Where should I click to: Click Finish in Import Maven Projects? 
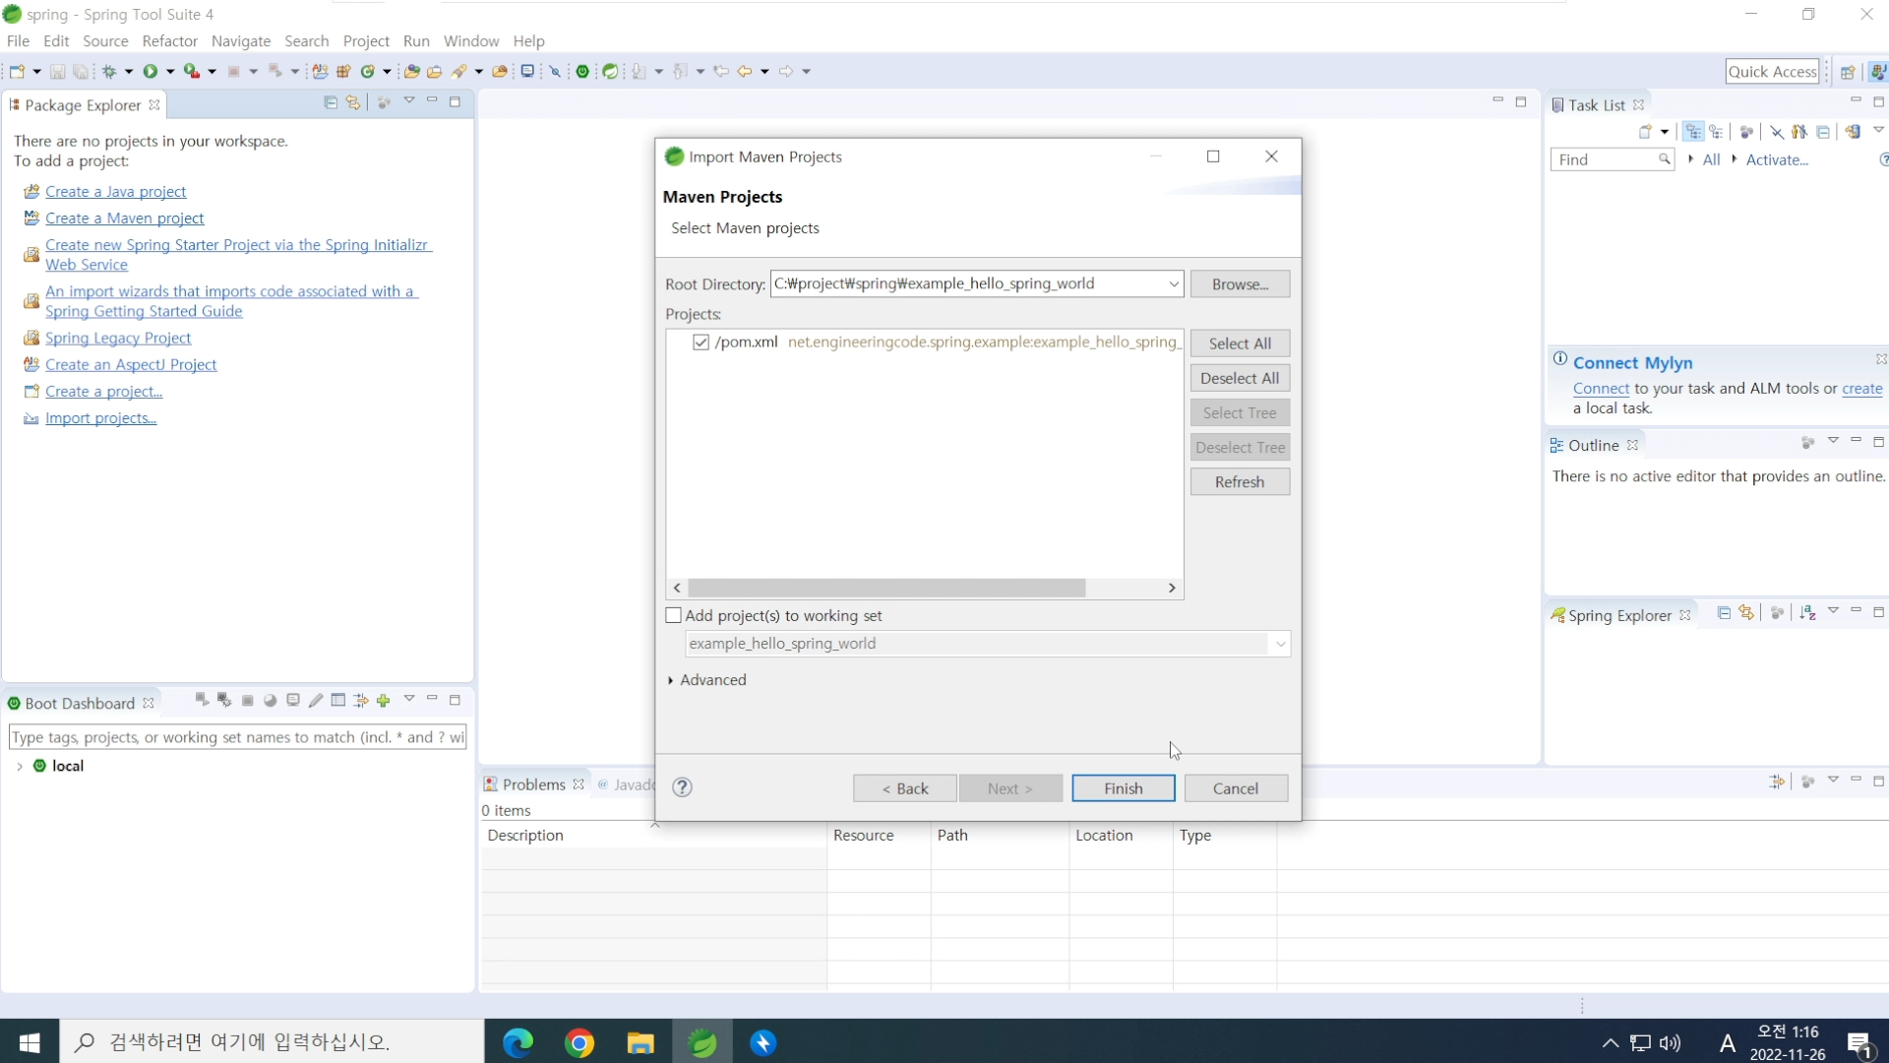tap(1124, 788)
